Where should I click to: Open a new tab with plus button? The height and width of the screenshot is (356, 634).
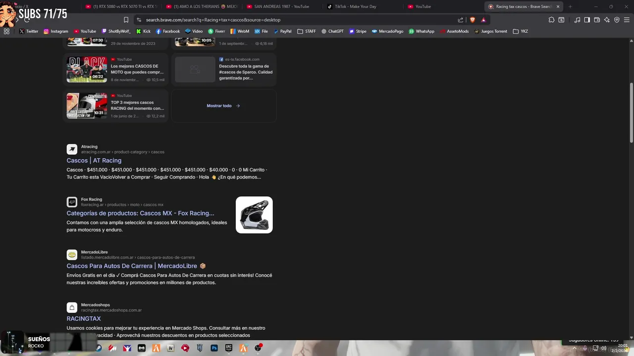[570, 6]
